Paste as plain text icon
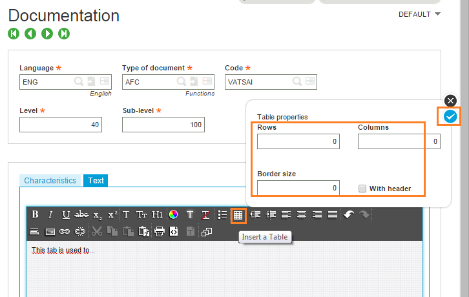Image resolution: width=469 pixels, height=297 pixels. point(144,232)
